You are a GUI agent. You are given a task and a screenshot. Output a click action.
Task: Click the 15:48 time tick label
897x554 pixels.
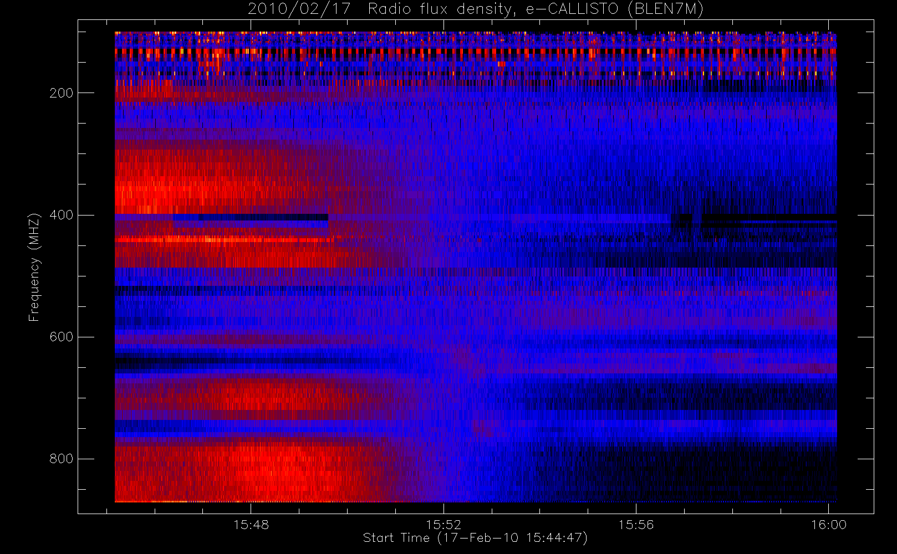coord(251,525)
